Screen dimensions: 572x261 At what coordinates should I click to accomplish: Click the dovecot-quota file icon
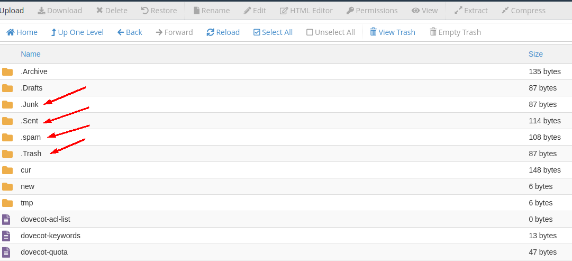pyautogui.click(x=6, y=252)
